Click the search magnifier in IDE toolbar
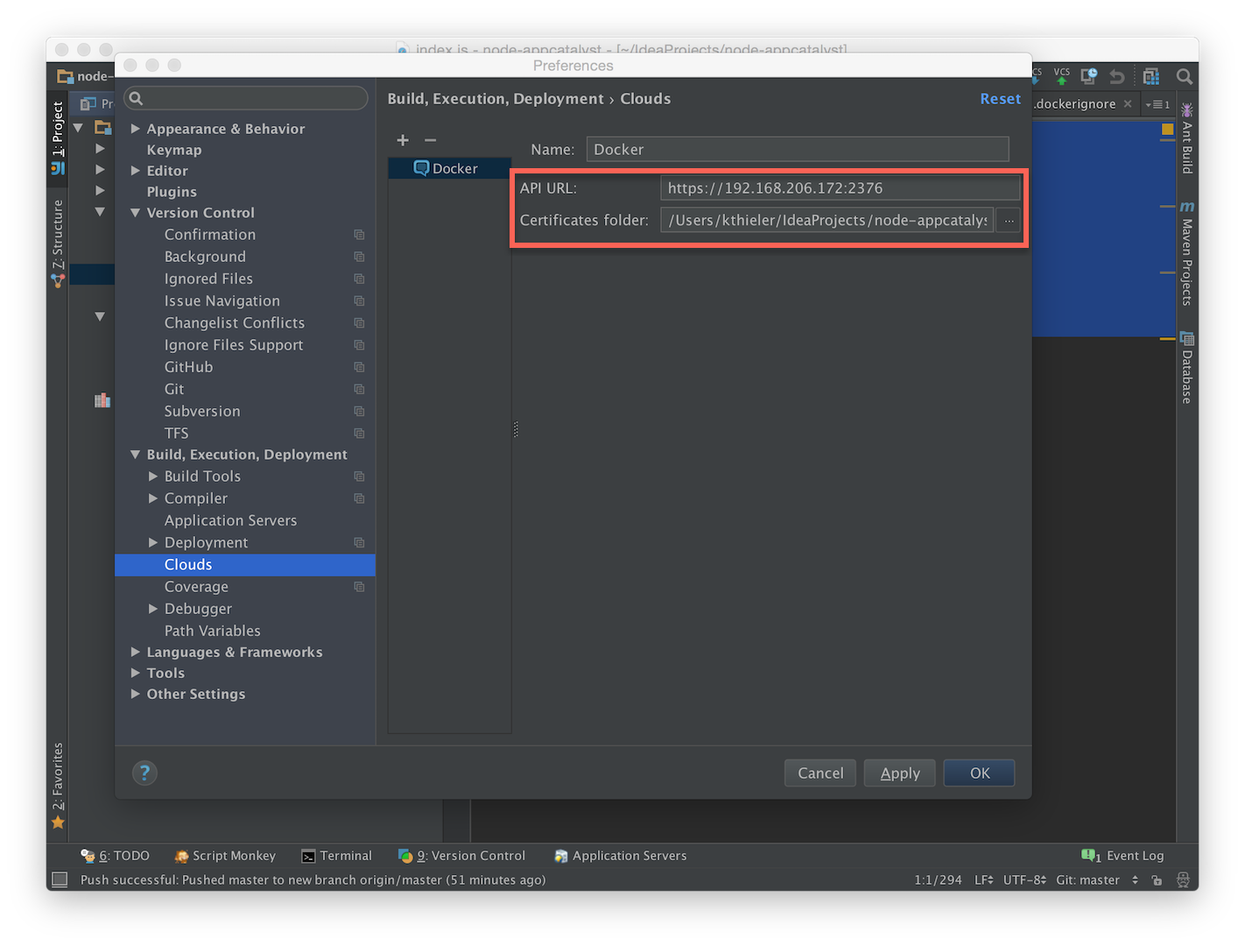Screen dimensions: 1245x946 (1184, 77)
